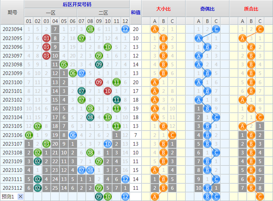This screenshot has height=201, width=273.
Task: Select the period number 2023112
Action: 12,188
